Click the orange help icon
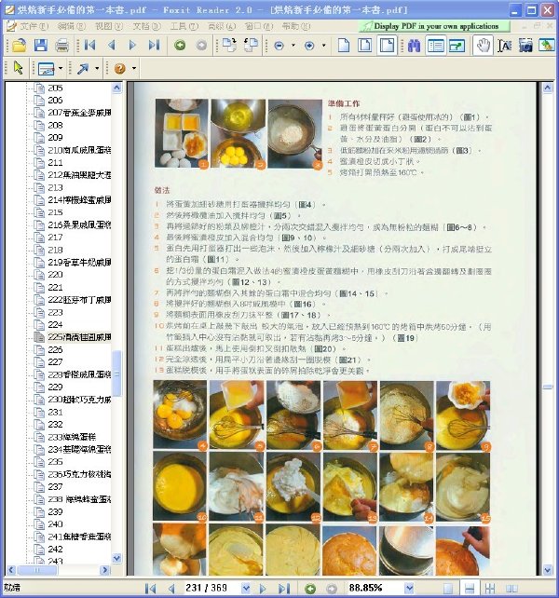 click(x=120, y=69)
